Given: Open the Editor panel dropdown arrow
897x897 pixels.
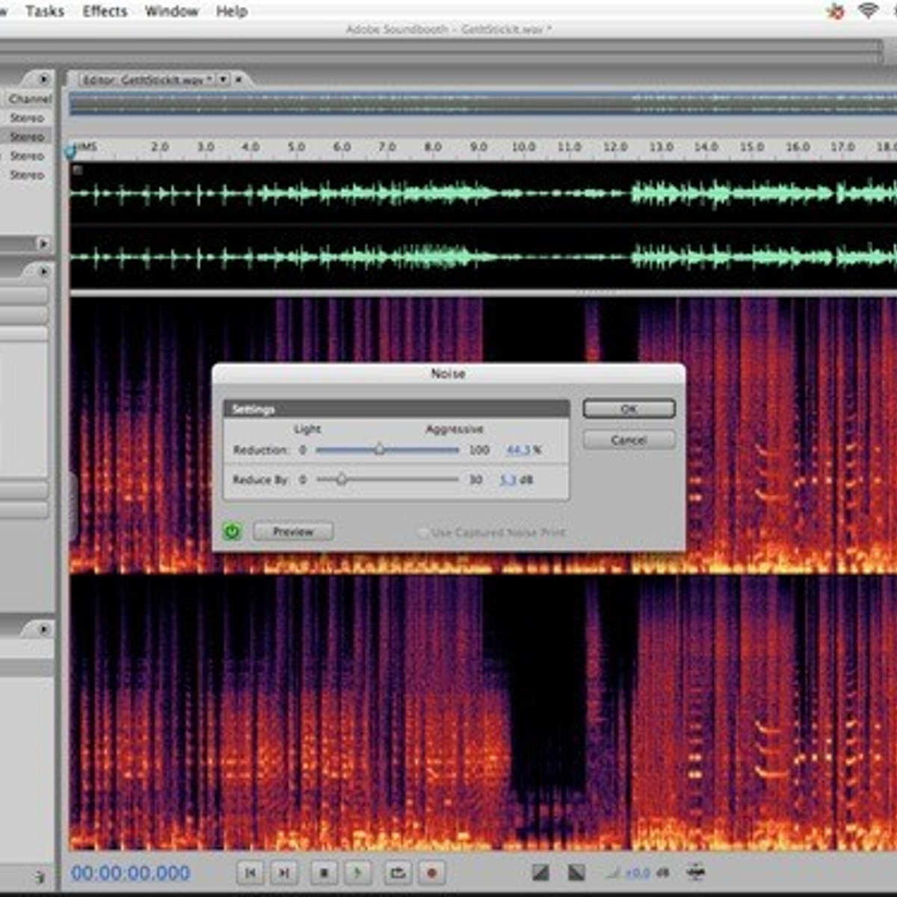Looking at the screenshot, I should [x=223, y=78].
